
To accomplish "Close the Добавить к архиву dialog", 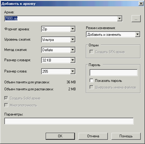I will [141, 4].
